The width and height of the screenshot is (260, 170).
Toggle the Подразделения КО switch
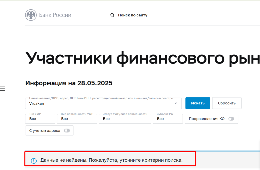[x=231, y=119]
